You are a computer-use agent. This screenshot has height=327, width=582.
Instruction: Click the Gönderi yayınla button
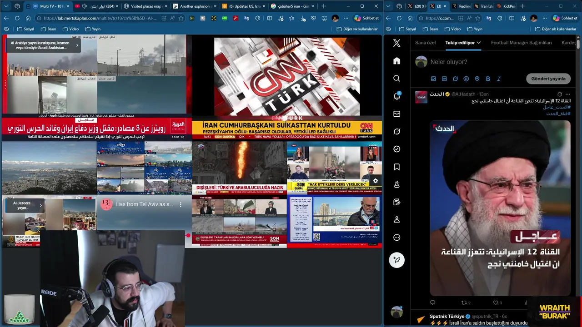point(548,79)
